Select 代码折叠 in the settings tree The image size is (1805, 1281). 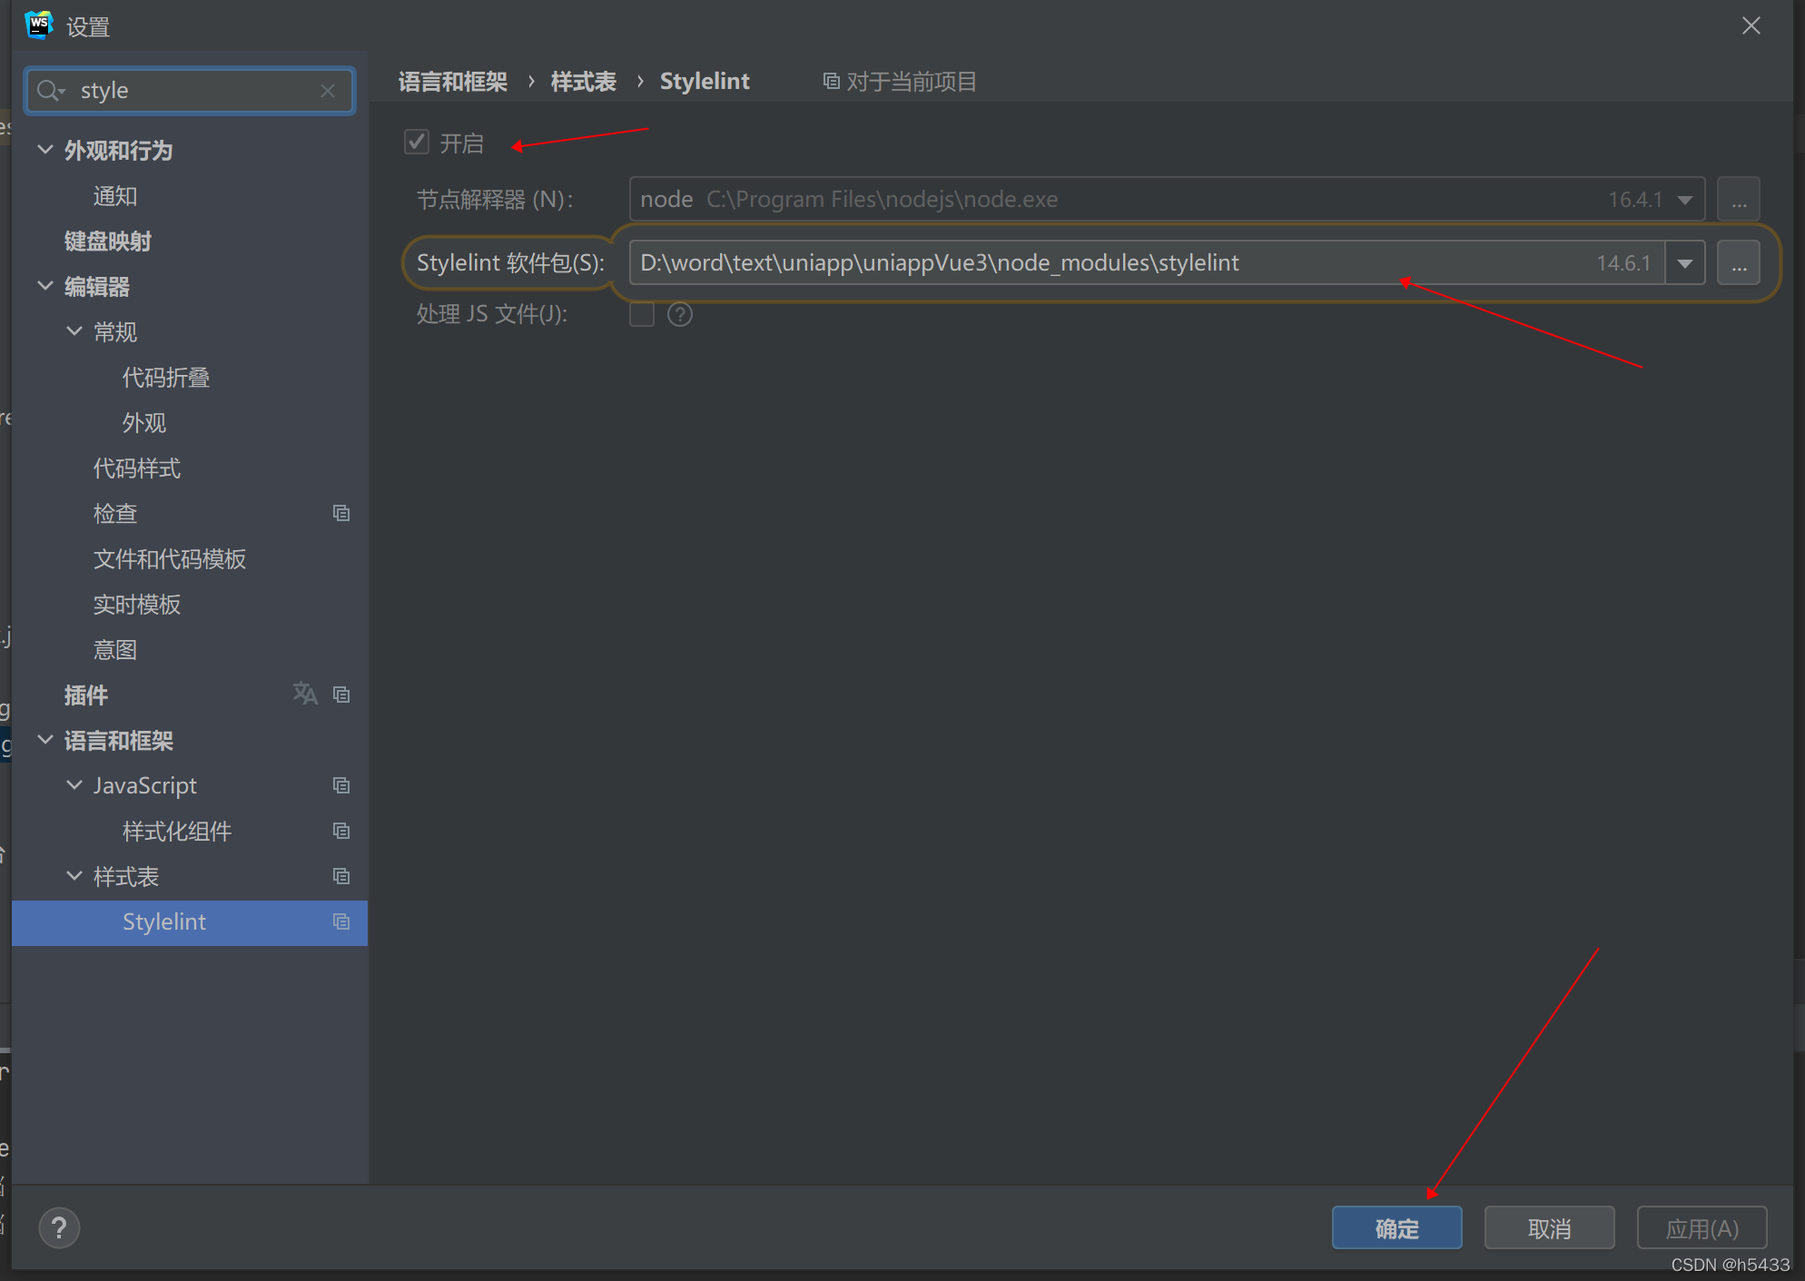166,378
